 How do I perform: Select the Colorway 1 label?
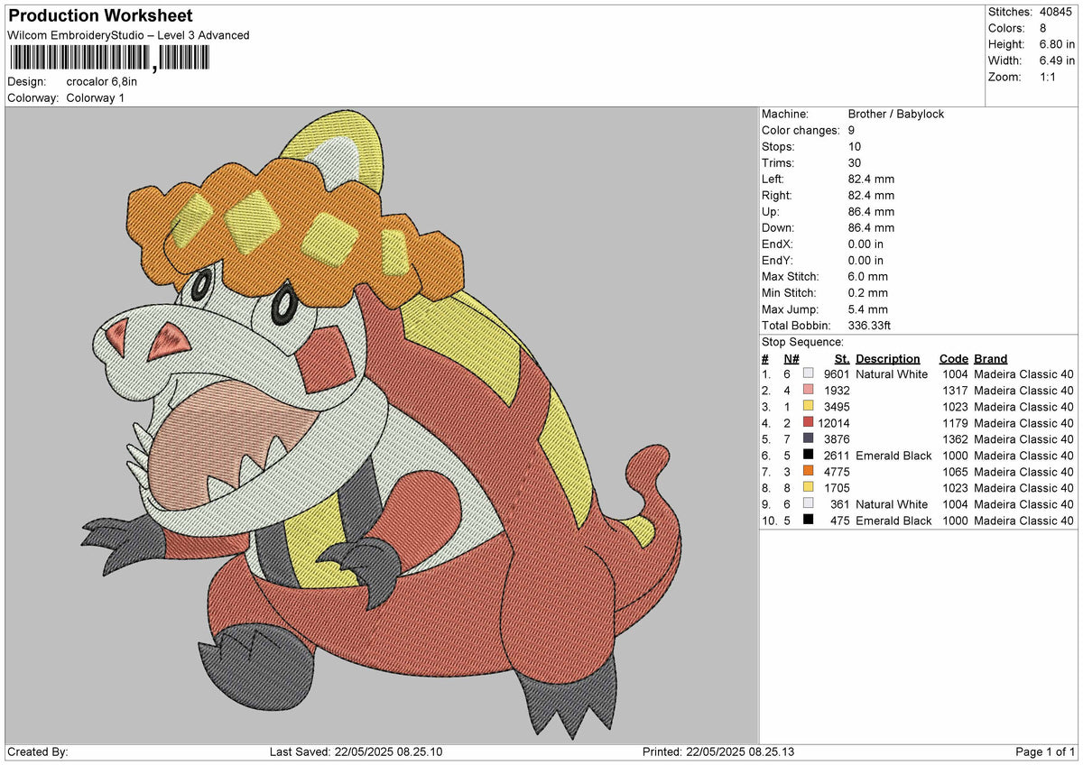(95, 97)
